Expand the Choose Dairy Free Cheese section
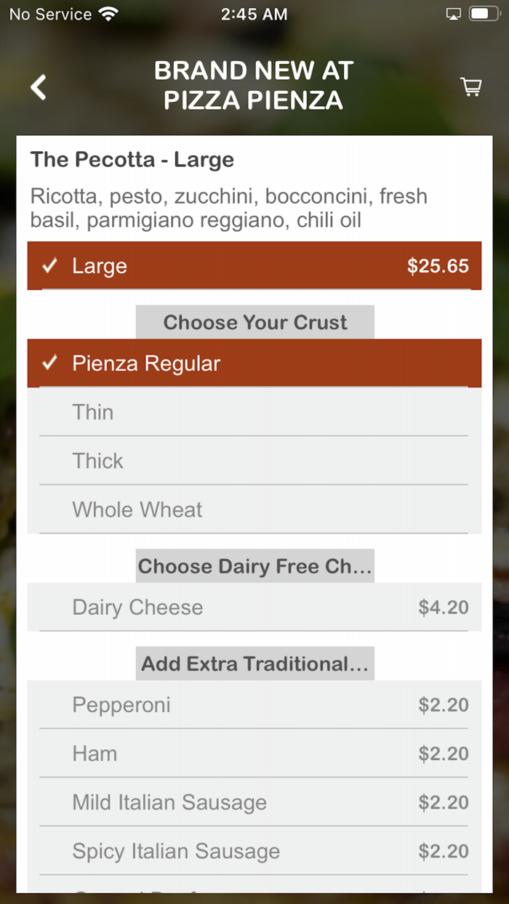 tap(254, 565)
